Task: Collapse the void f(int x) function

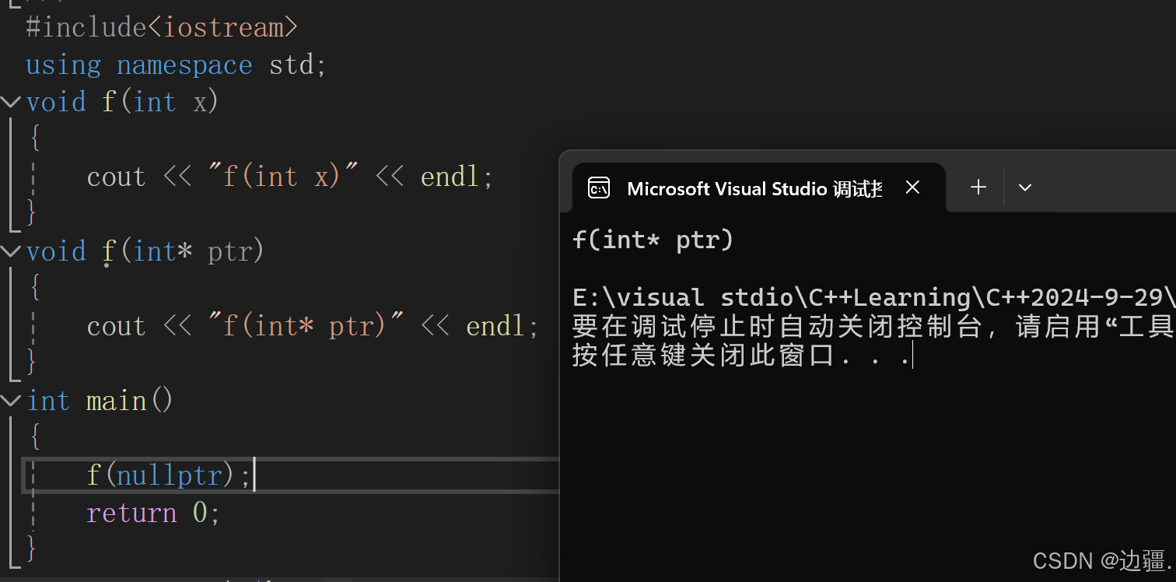Action: (11, 102)
